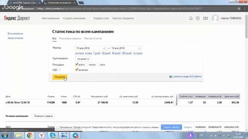Screen dimensions: 248x139
Task: Open Yandex Browser from the taskbar
Action: pos(41,136)
